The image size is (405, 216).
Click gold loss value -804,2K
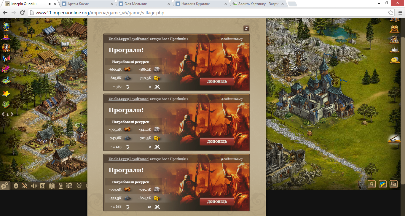145,198
